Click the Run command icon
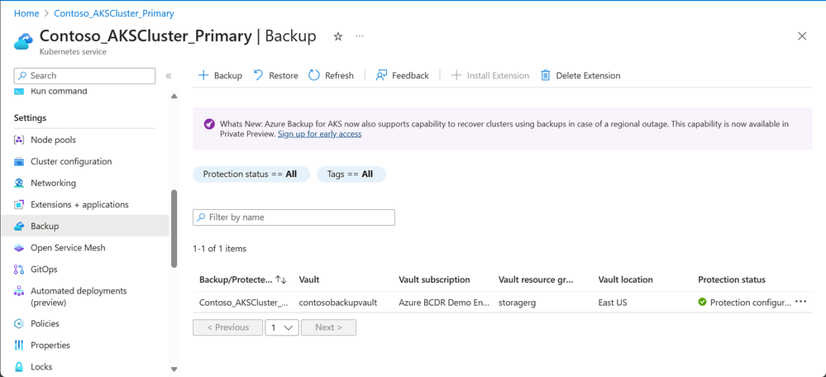This screenshot has height=377, width=826. pyautogui.click(x=19, y=91)
